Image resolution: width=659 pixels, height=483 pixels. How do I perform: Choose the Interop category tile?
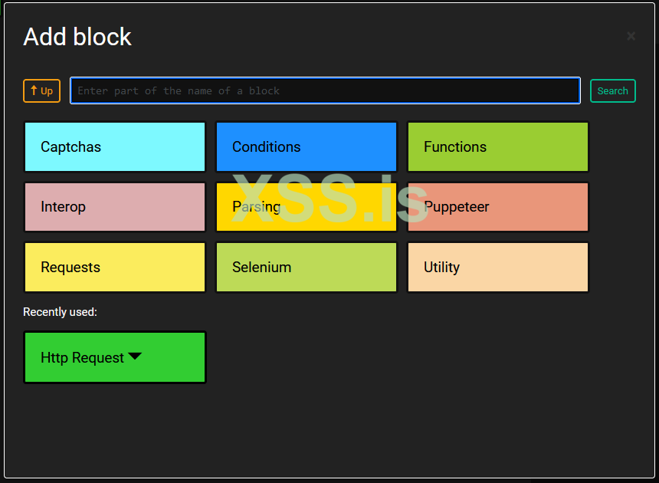pos(115,207)
